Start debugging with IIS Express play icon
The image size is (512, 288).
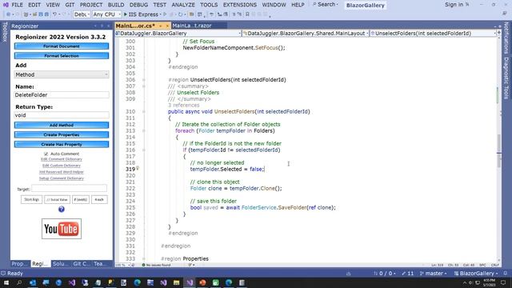pyautogui.click(x=126, y=14)
